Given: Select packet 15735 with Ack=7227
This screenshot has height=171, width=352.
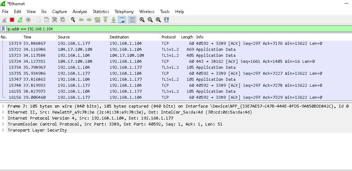Looking at the screenshot, I should click(x=176, y=73).
